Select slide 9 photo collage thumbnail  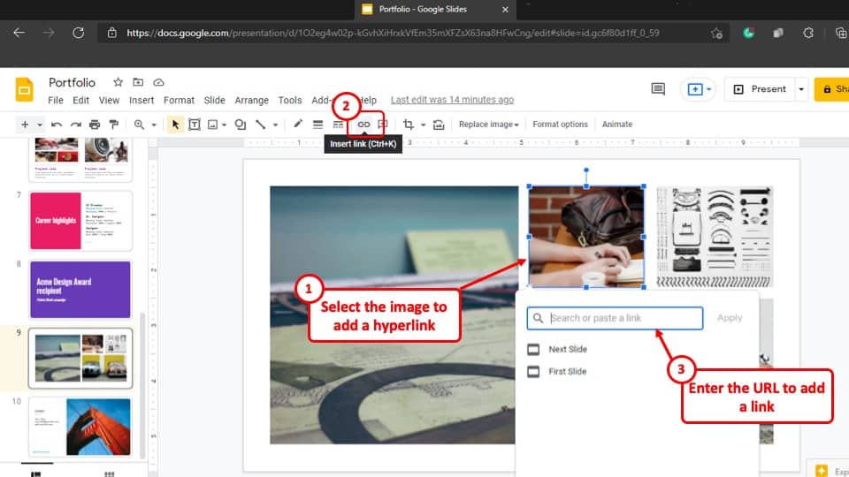point(80,358)
